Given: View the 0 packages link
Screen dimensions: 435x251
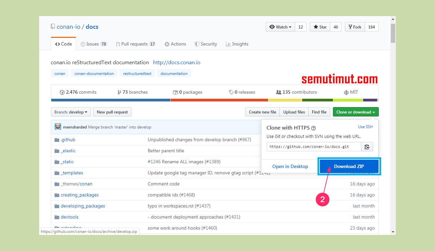Looking at the screenshot, I should click(187, 92).
